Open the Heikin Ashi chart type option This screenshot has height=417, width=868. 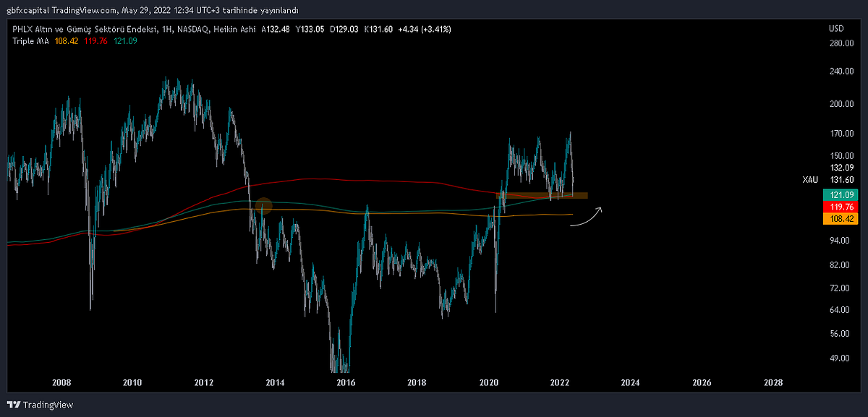[234, 30]
